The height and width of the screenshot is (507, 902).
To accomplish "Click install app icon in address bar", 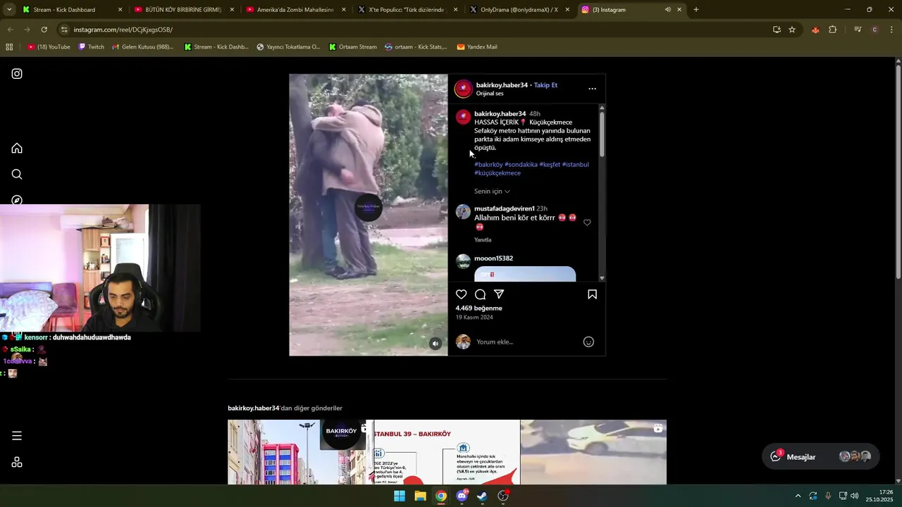I will point(777,30).
